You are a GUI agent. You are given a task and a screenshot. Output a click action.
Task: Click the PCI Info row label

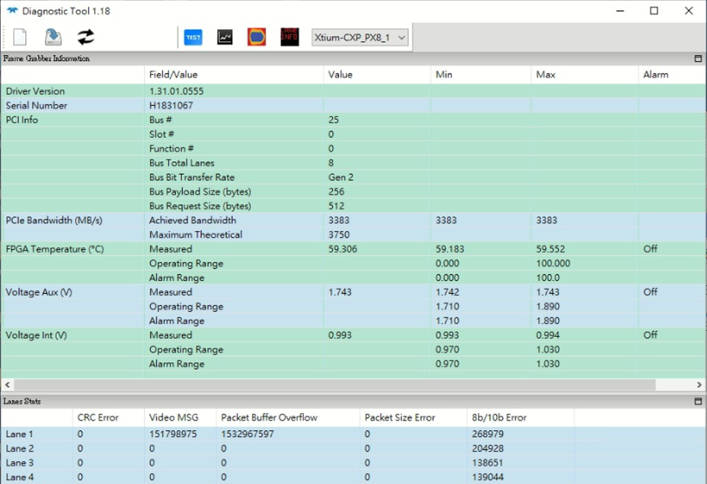21,120
